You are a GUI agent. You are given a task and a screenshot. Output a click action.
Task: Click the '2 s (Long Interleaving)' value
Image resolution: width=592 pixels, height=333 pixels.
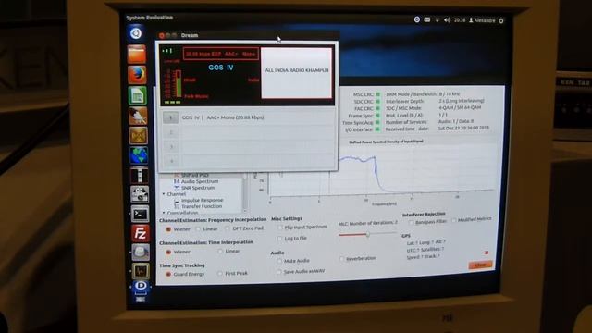461,101
